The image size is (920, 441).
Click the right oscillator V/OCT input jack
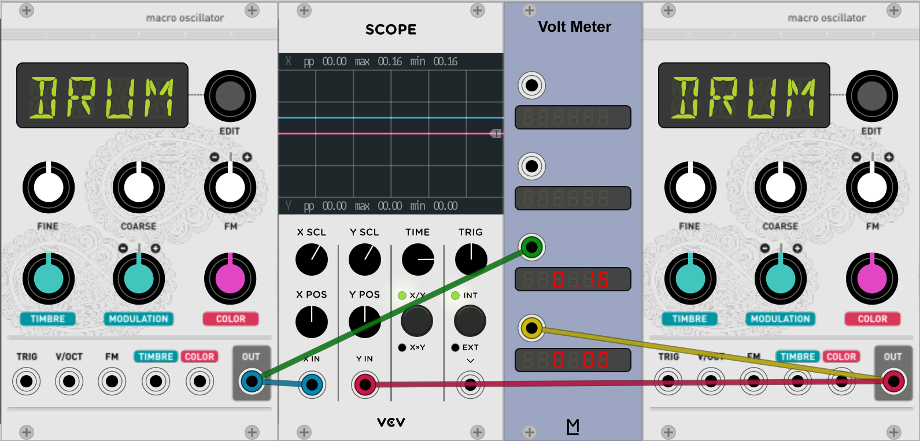(711, 381)
